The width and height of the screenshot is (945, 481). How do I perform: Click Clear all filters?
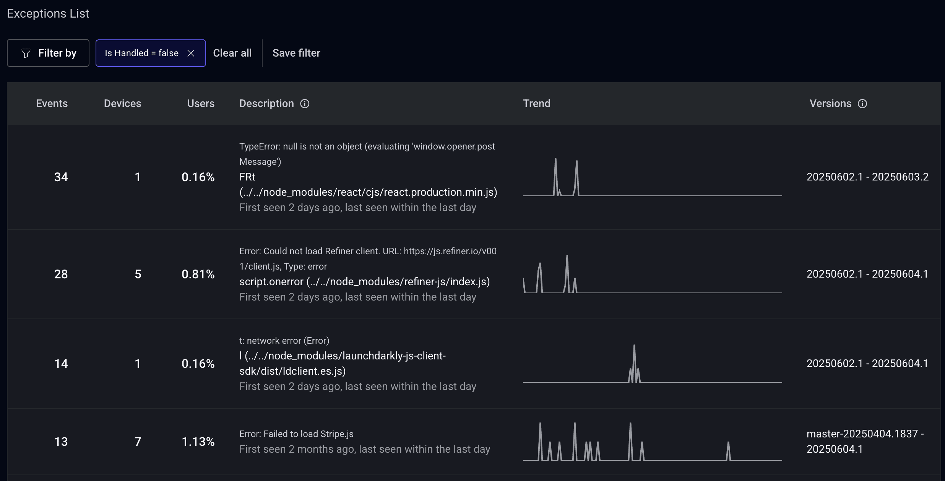[232, 53]
